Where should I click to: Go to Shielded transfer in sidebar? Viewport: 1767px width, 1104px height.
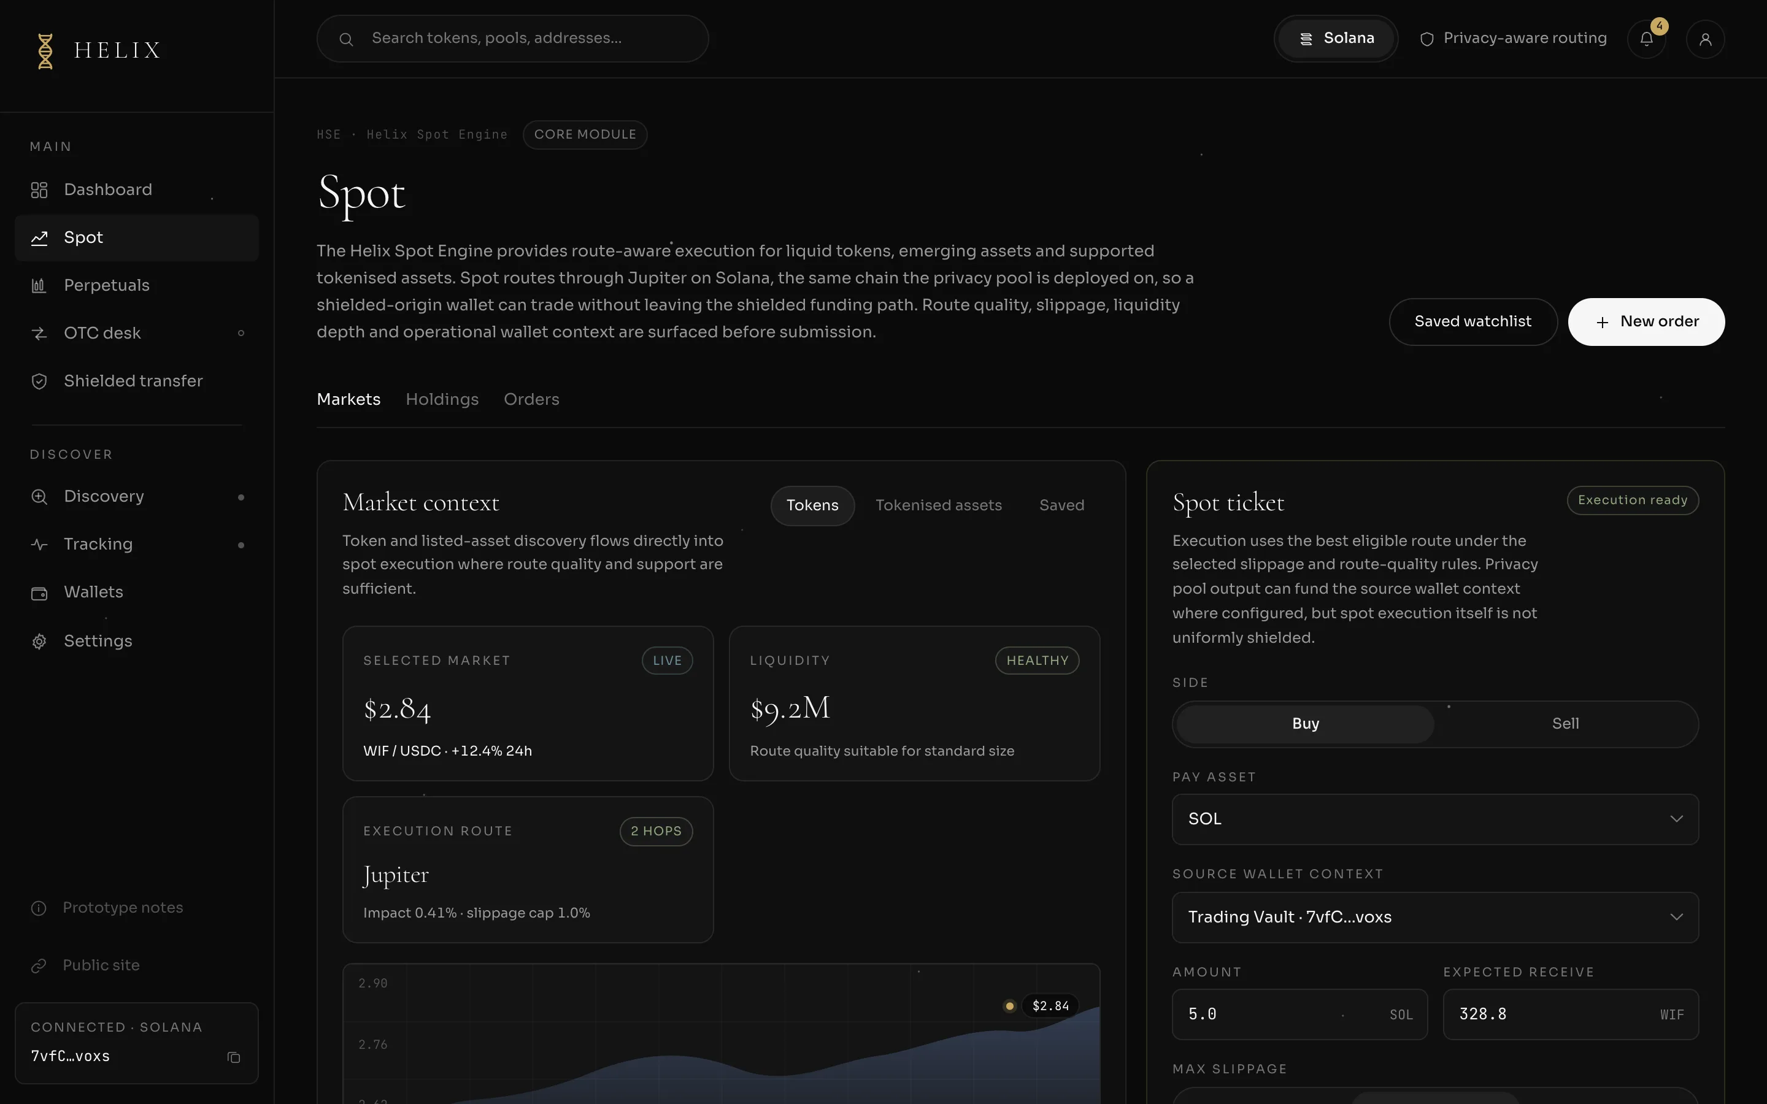point(137,382)
